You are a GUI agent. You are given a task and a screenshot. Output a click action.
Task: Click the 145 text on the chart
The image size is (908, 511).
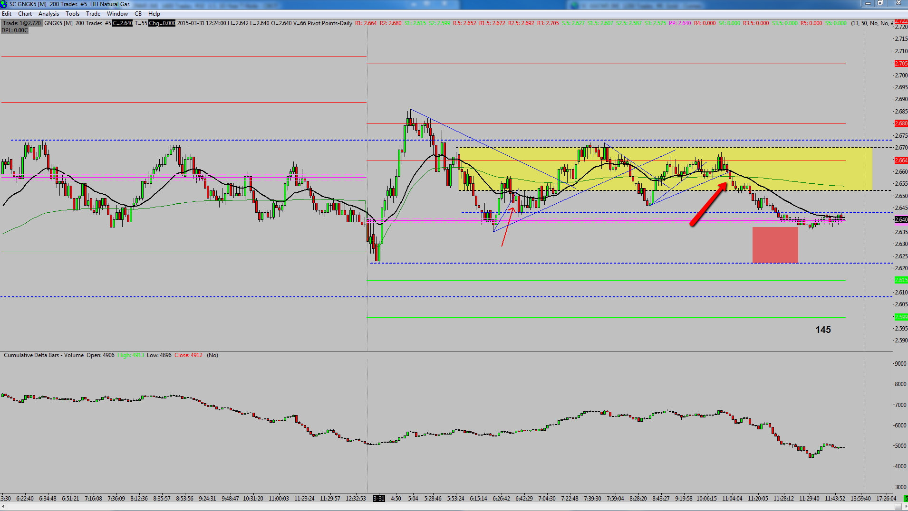(823, 330)
